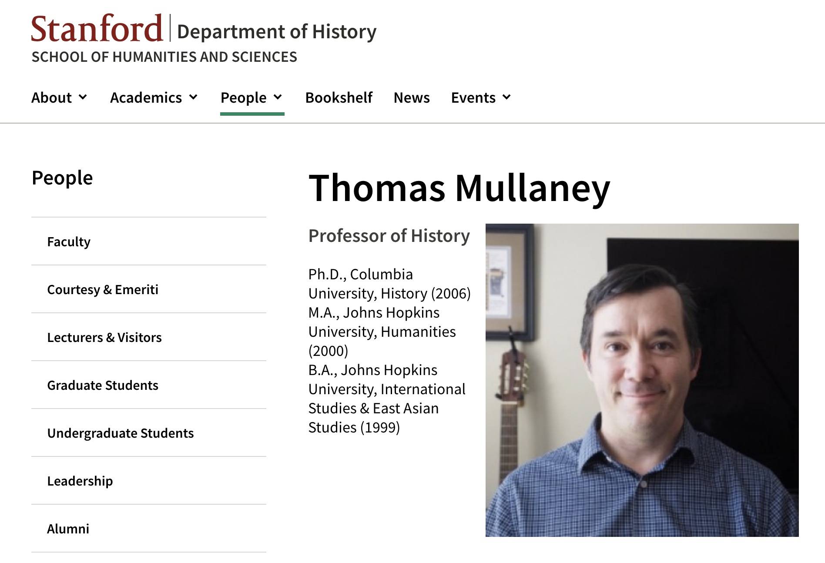Click the People sidebar heading
825x563 pixels.
pos(62,178)
